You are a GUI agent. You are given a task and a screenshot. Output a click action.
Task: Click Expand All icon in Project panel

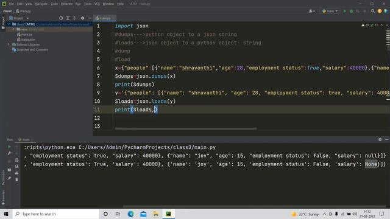pyautogui.click(x=68, y=18)
